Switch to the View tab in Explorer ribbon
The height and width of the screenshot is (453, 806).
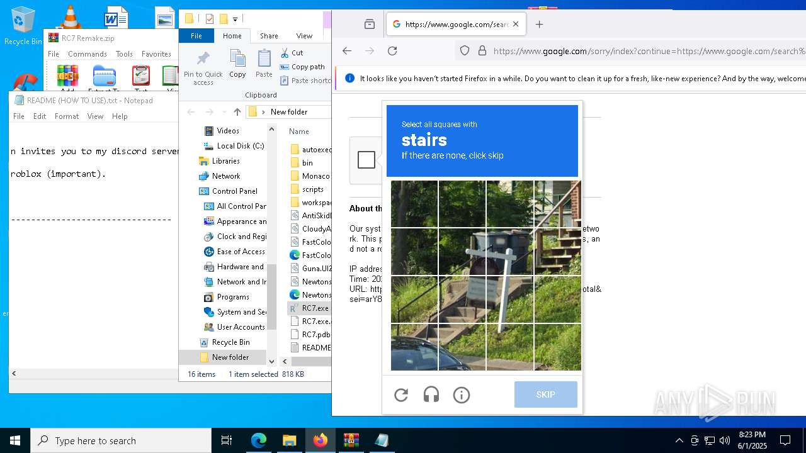[x=304, y=36]
